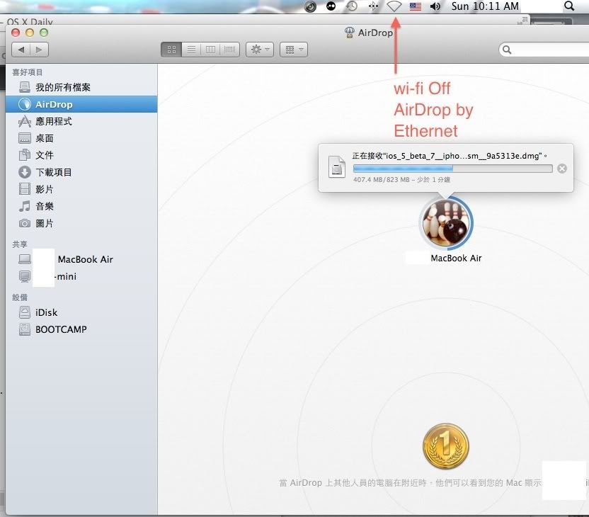Click the gold medal user avatar
This screenshot has width=589, height=517.
pyautogui.click(x=446, y=446)
